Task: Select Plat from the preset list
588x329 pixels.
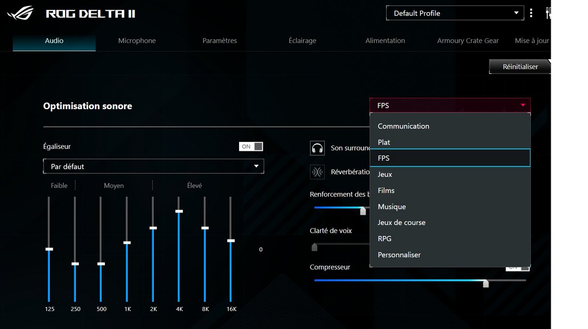Action: [x=450, y=142]
